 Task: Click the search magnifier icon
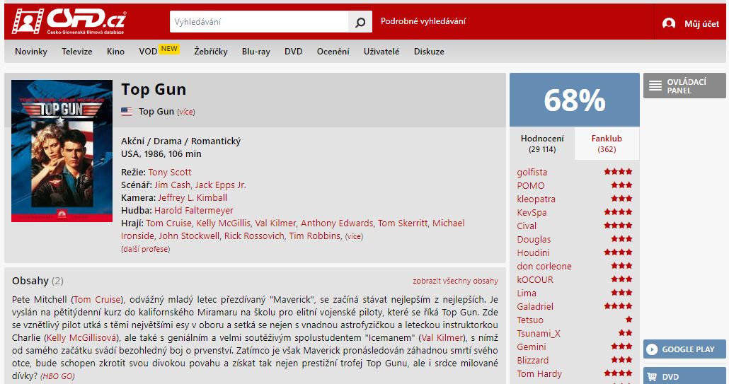click(360, 22)
